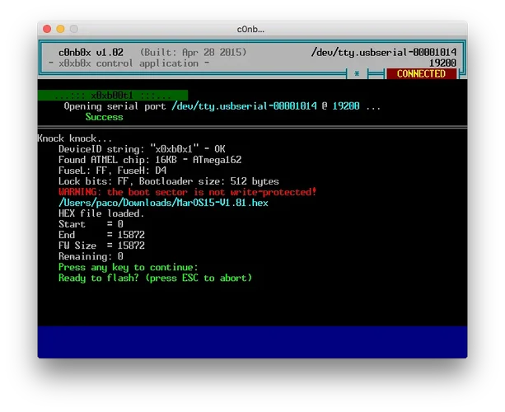The image size is (505, 412).
Task: Click the 'c0nb0x v1.02' header text
Action: (91, 52)
